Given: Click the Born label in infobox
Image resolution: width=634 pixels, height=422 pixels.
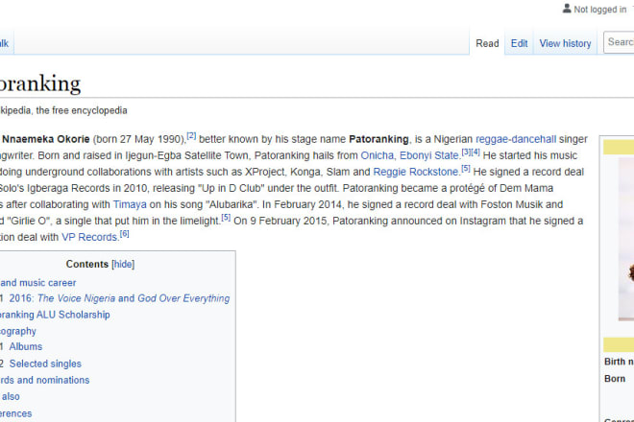Looking at the screenshot, I should point(615,379).
